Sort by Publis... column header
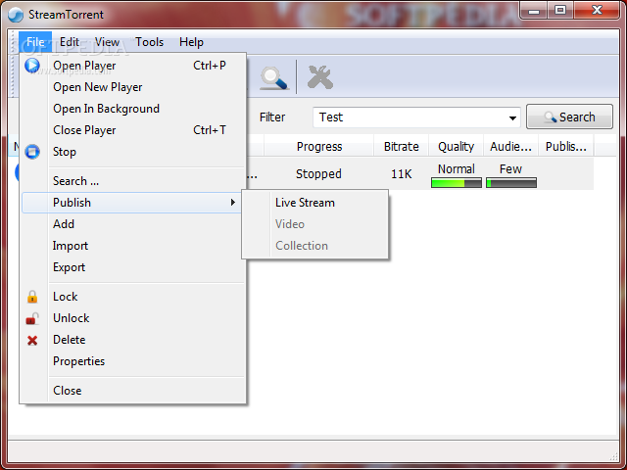This screenshot has height=470, width=627. (566, 147)
